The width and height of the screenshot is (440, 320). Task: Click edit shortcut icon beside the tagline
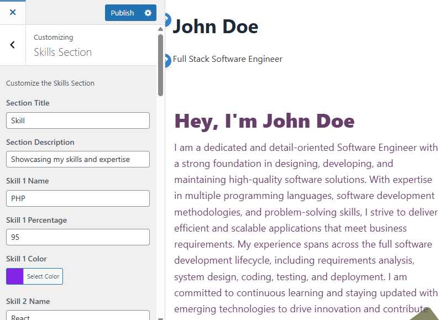pos(166,60)
